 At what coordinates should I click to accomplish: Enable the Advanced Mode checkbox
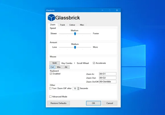coord(50,97)
